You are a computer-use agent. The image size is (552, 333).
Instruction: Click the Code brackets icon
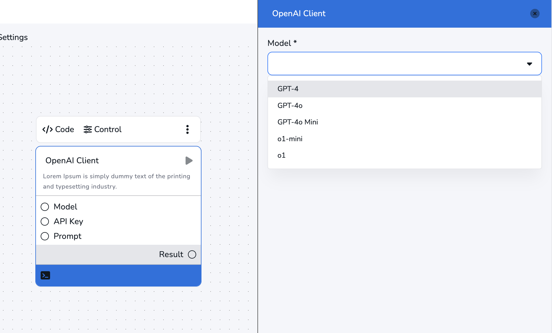pos(47,129)
